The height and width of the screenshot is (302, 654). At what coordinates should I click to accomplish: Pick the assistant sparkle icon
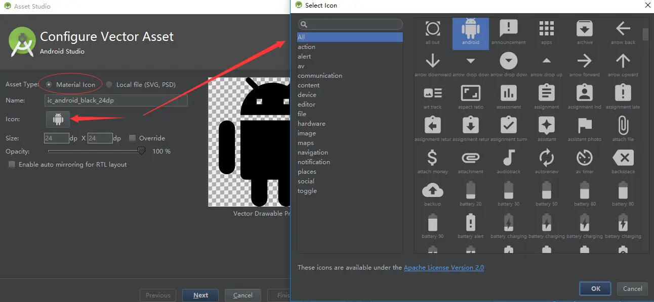pyautogui.click(x=547, y=126)
